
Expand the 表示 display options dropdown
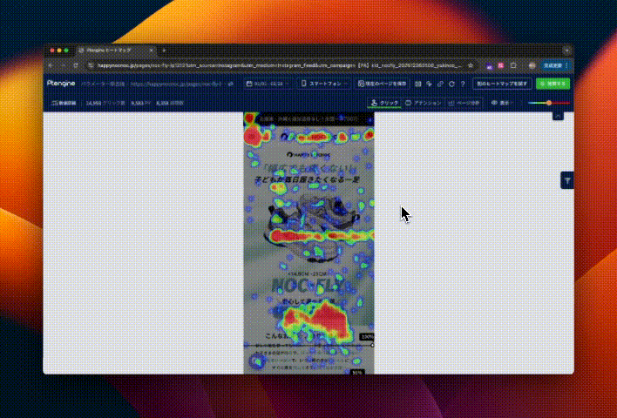505,103
